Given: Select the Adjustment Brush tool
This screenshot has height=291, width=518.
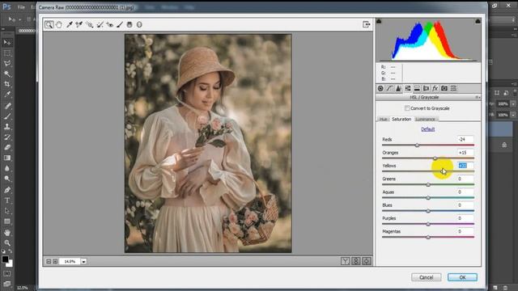Looking at the screenshot, I should [x=120, y=24].
